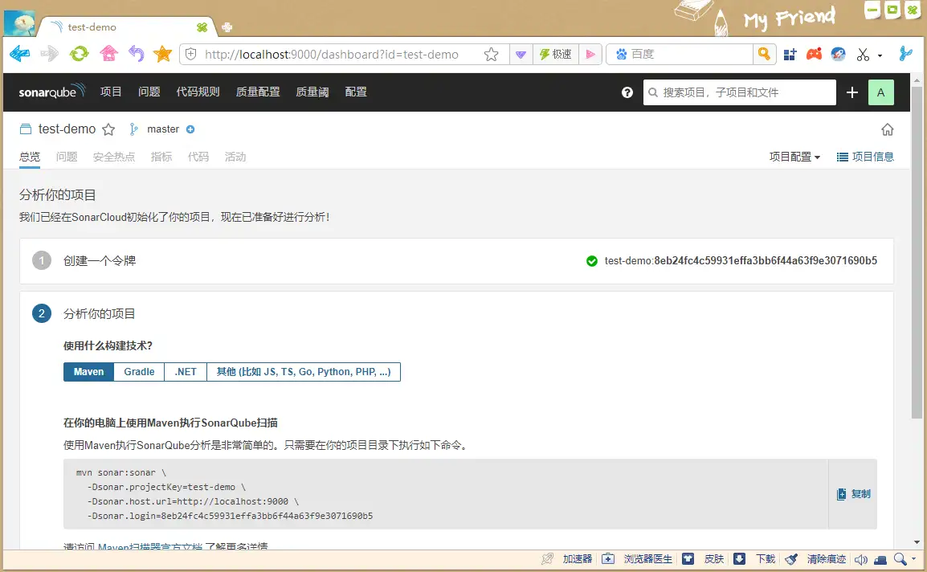927x572 pixels.
Task: Bookmark page with address bar star
Action: tap(491, 55)
